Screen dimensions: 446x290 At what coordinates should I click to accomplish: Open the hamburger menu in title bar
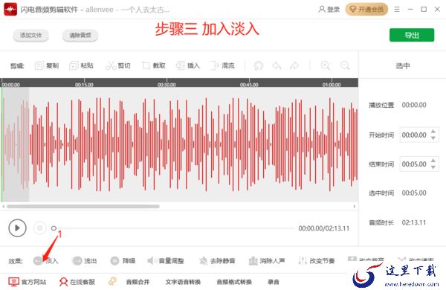click(x=397, y=10)
